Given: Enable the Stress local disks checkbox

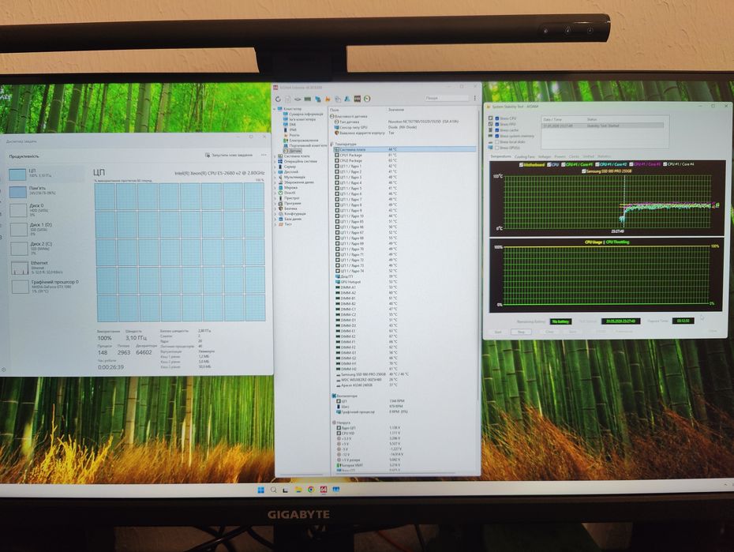Looking at the screenshot, I should [x=496, y=142].
